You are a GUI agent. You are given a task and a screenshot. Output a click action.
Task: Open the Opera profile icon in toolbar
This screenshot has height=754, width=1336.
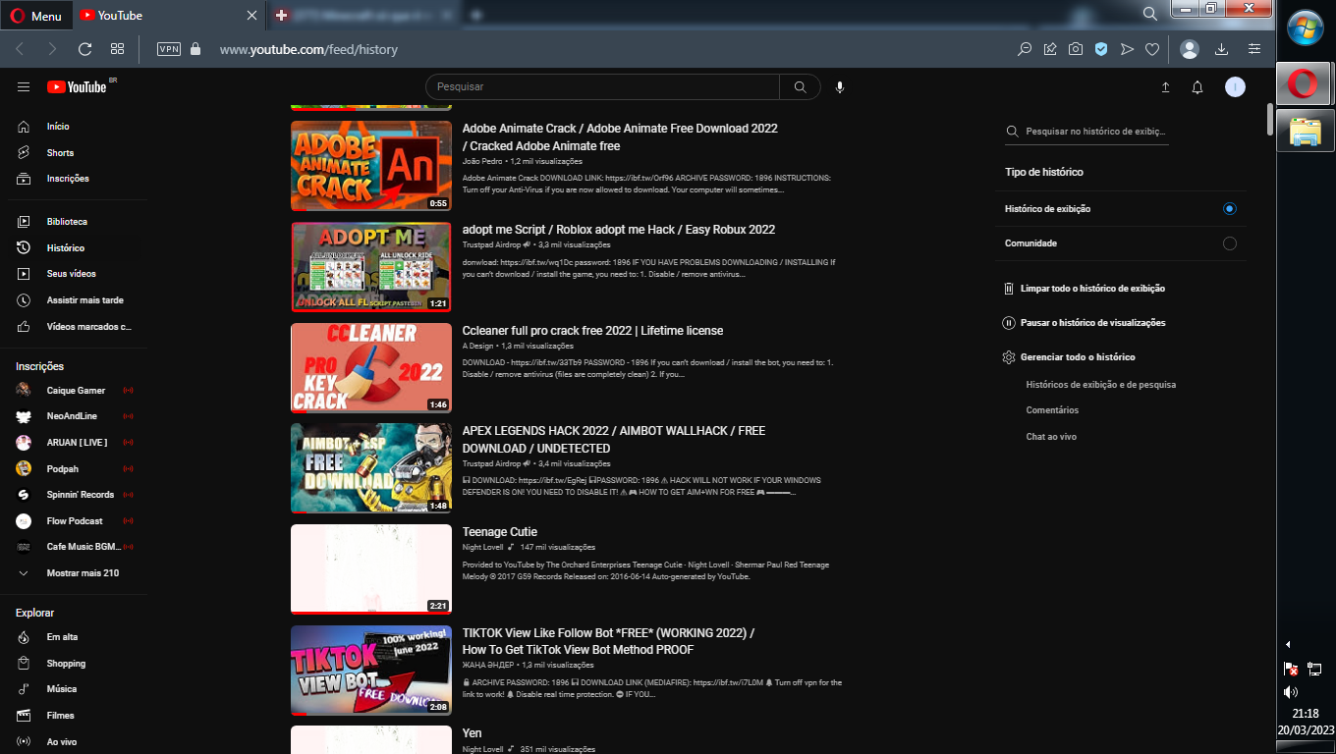point(1190,49)
